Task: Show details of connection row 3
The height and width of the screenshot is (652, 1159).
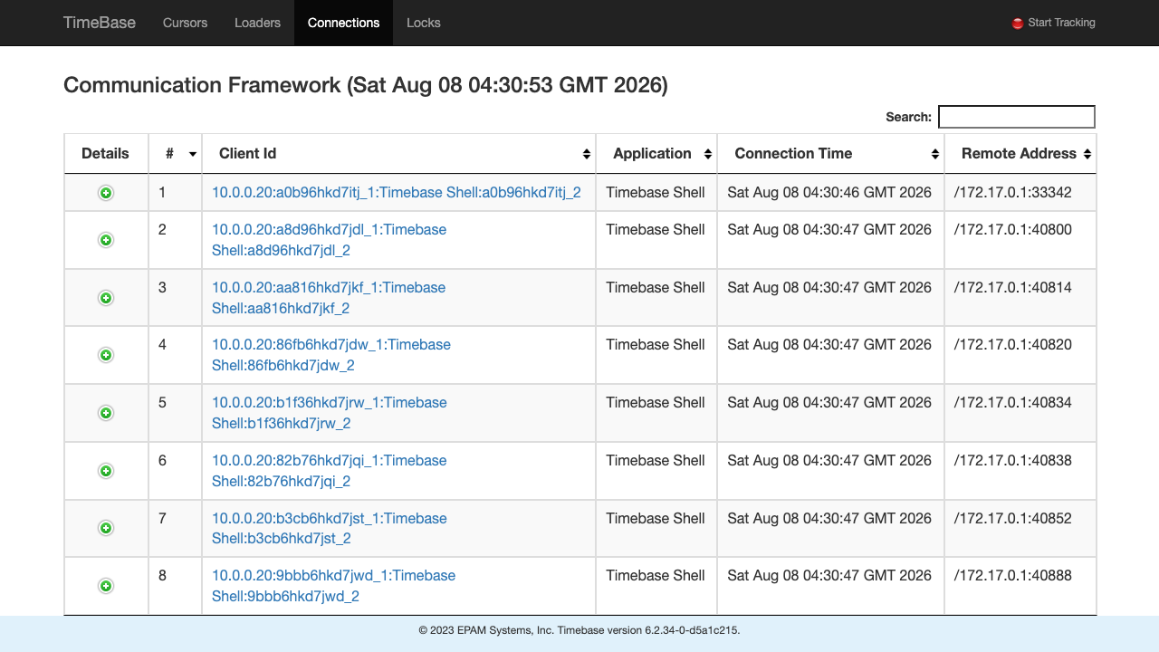Action: pyautogui.click(x=106, y=298)
